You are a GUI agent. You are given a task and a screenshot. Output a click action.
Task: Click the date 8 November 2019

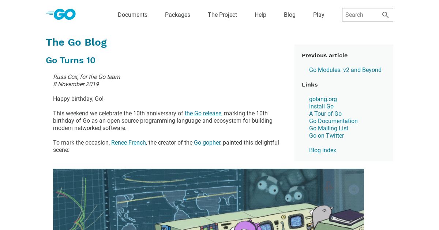point(76,84)
